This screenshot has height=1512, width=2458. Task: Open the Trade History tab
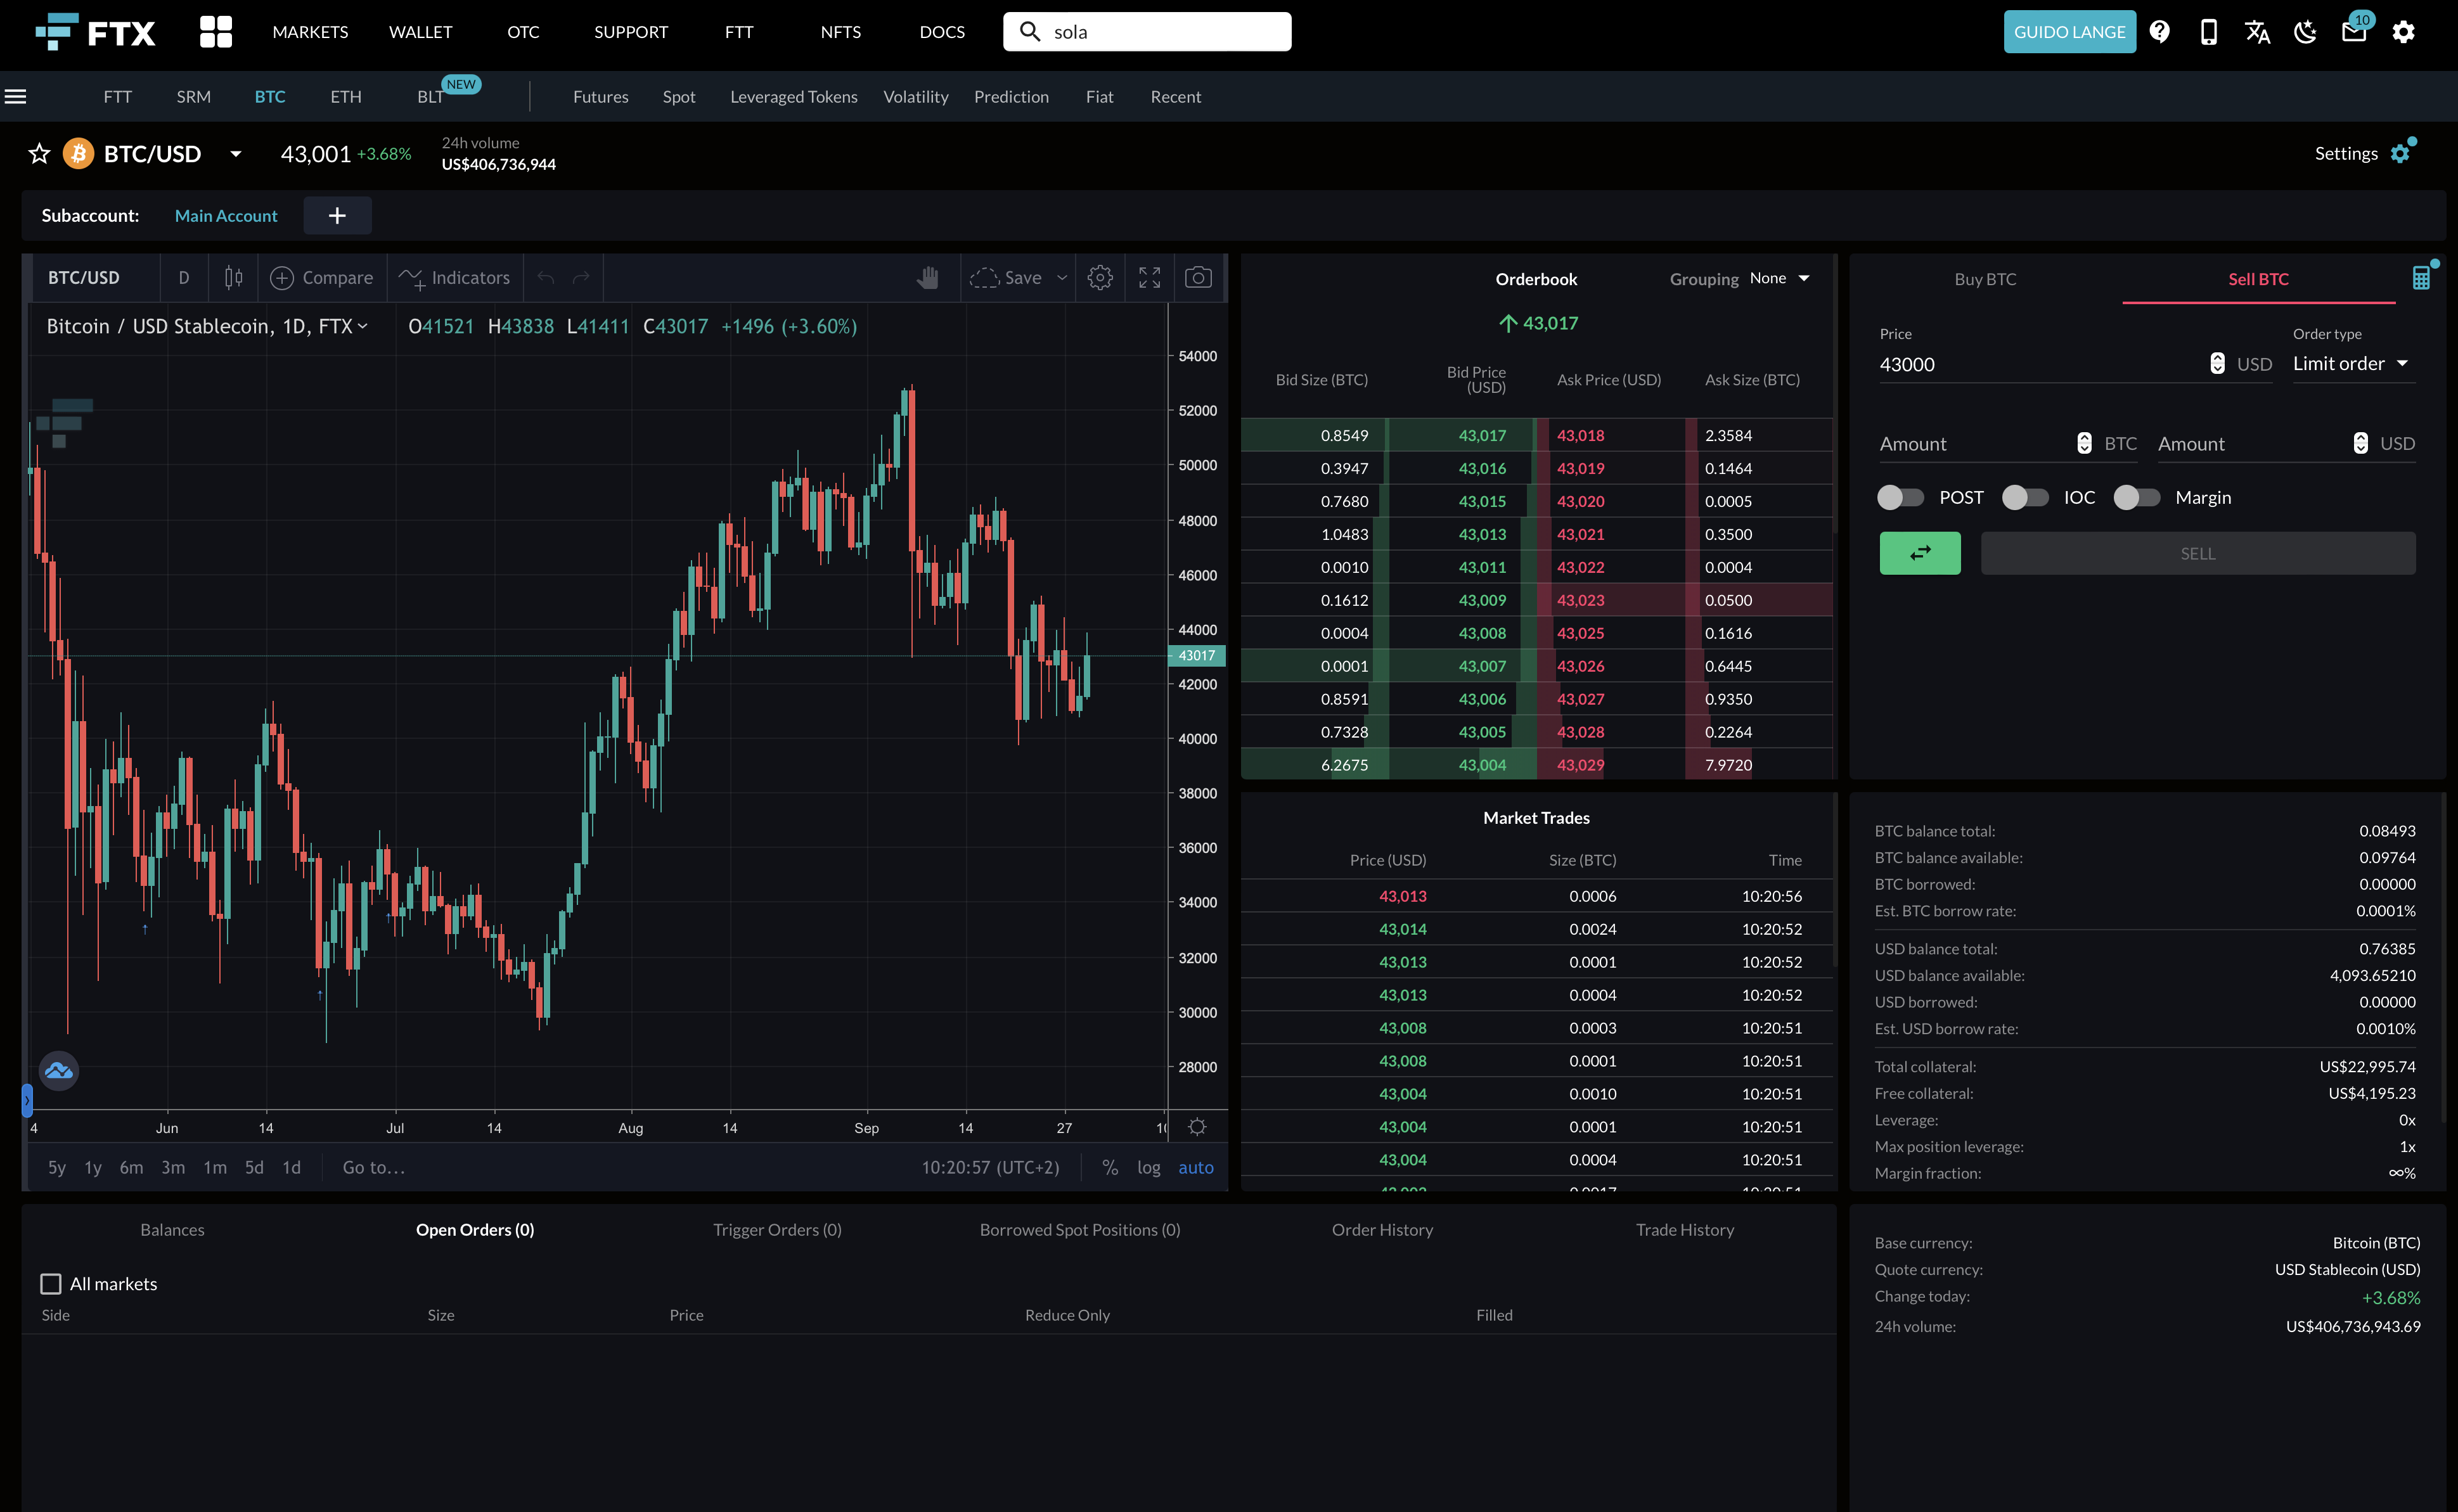point(1685,1229)
